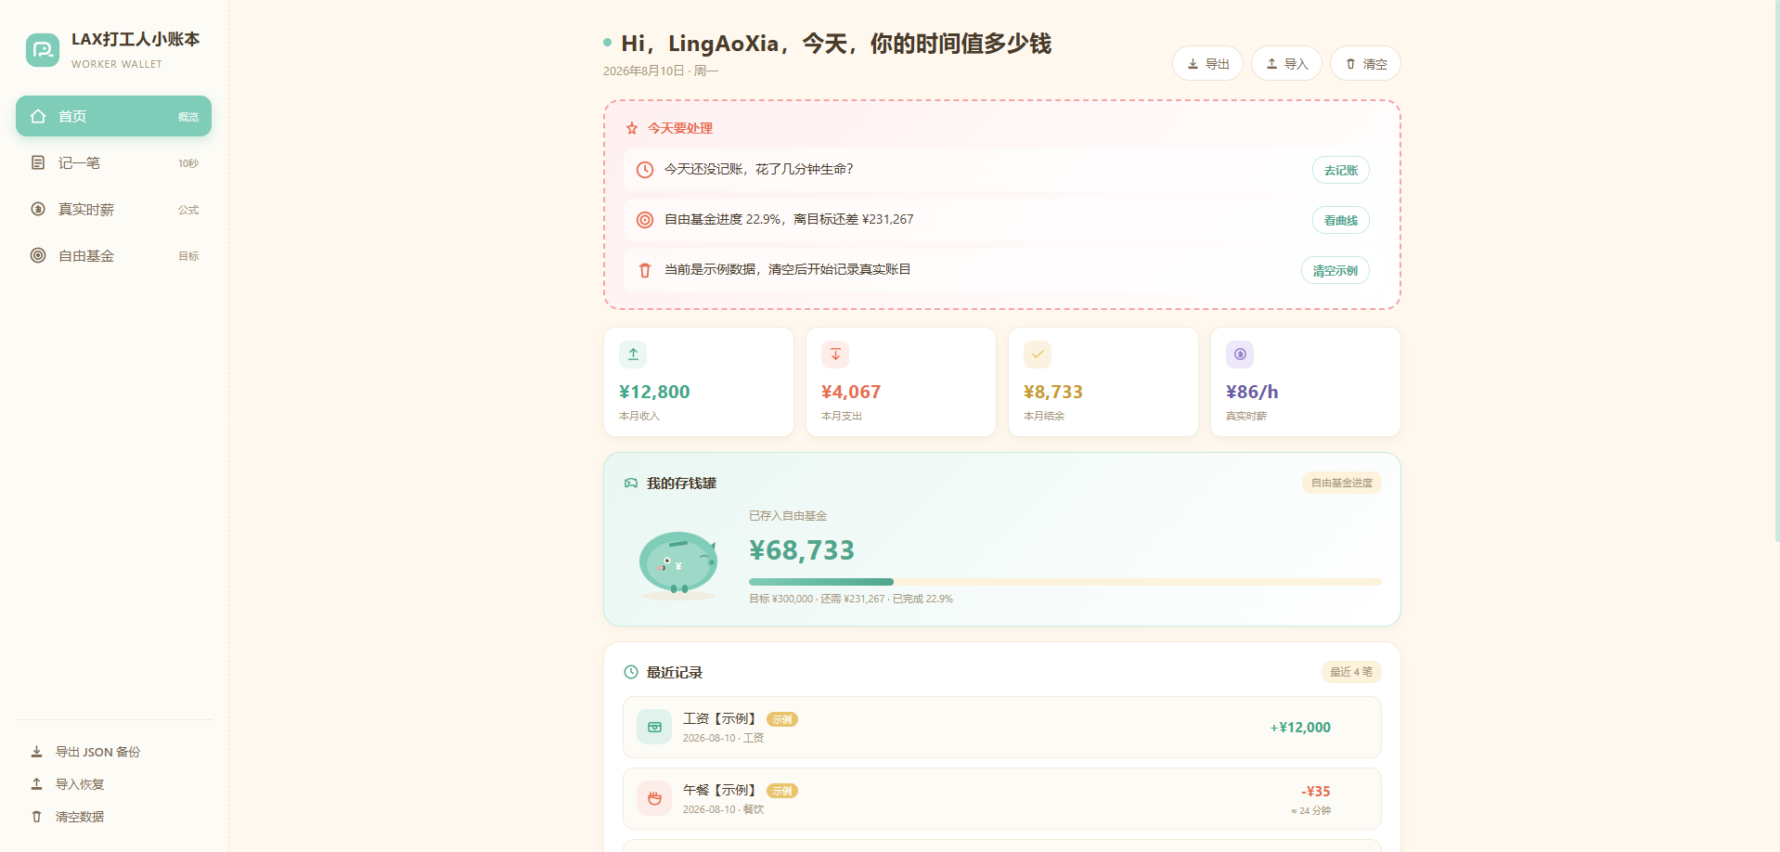Image resolution: width=1780 pixels, height=852 pixels.
Task: Click the wallet icon in 工资 record
Action: tap(654, 727)
